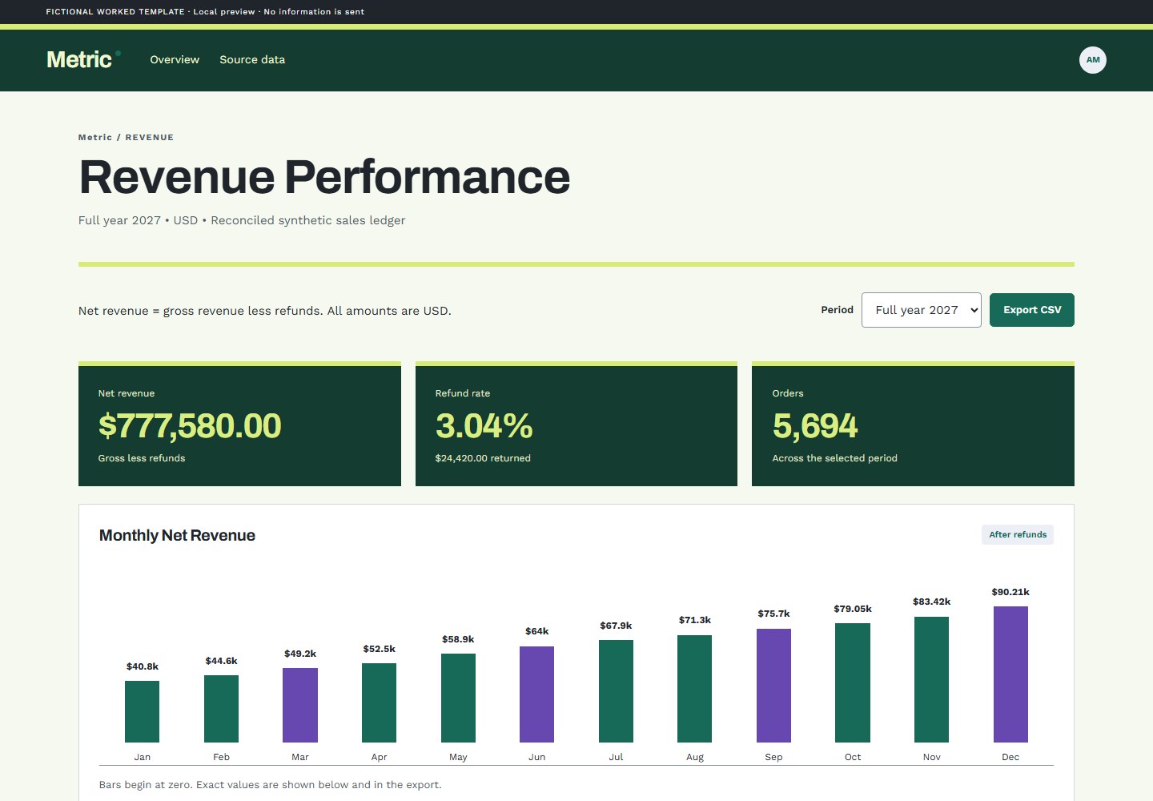Select the purple December bar
Image resolution: width=1153 pixels, height=801 pixels.
(1010, 674)
